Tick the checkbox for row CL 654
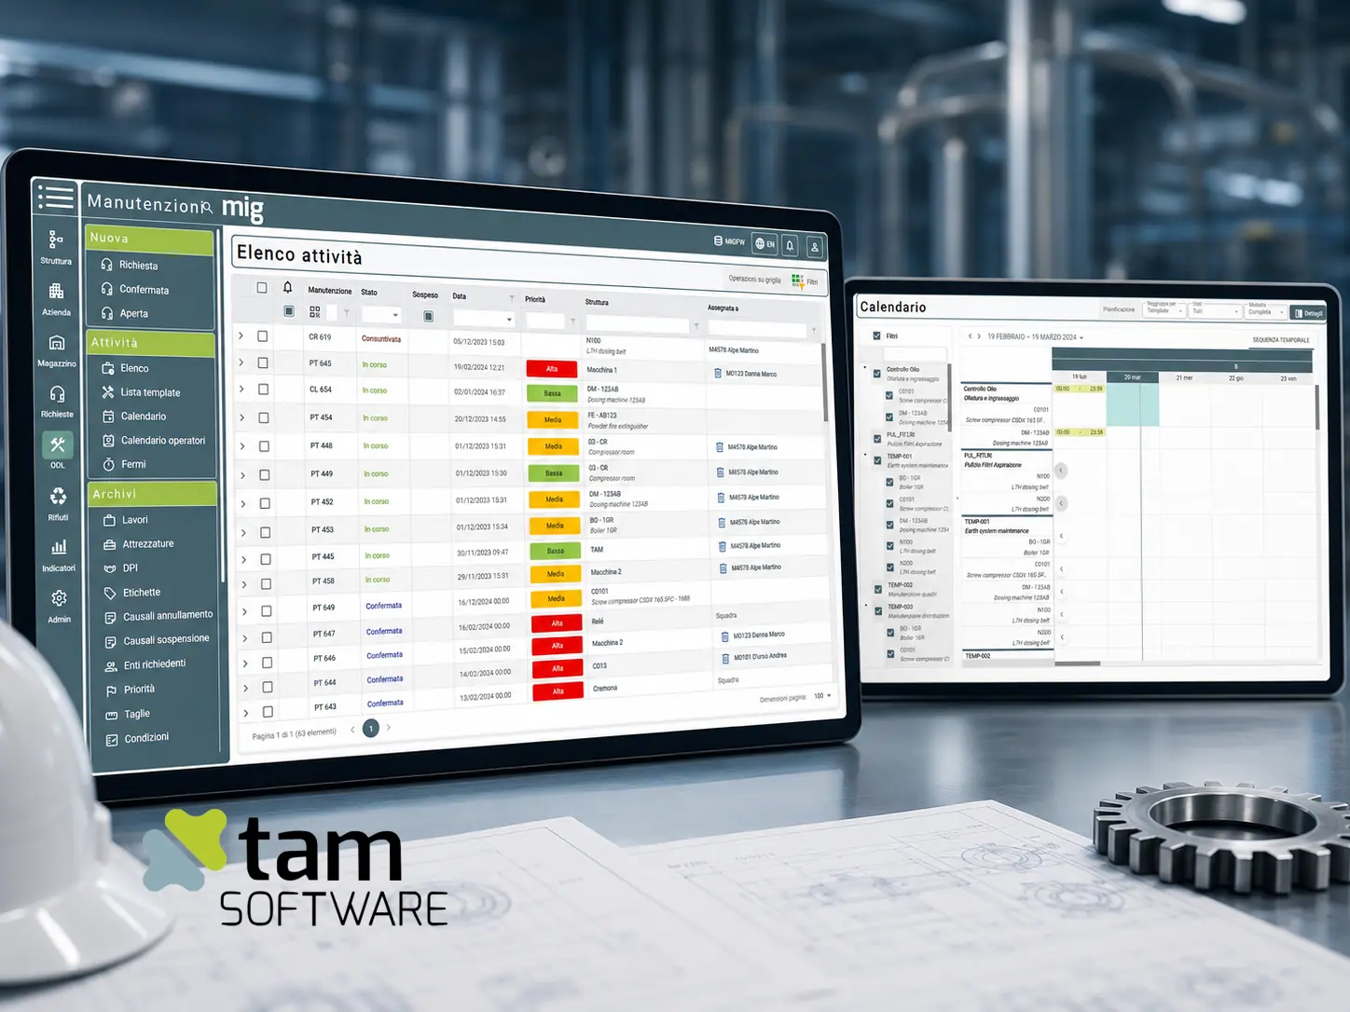 pyautogui.click(x=264, y=390)
